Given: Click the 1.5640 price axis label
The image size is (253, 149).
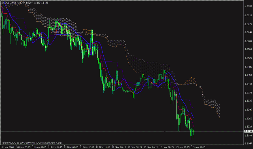Looking at the screenshot, I should 249,32.
